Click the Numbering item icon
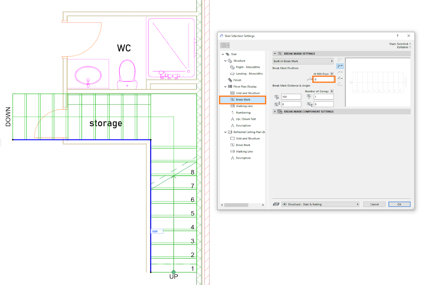 pyautogui.click(x=232, y=112)
